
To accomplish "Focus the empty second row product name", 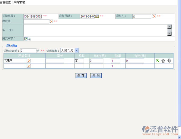I will point(15,66).
